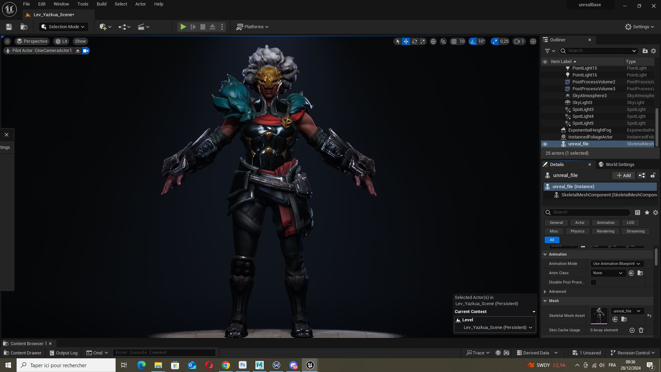Expand the Advanced section in Details
Viewport: 661px width, 372px height.
click(545, 292)
